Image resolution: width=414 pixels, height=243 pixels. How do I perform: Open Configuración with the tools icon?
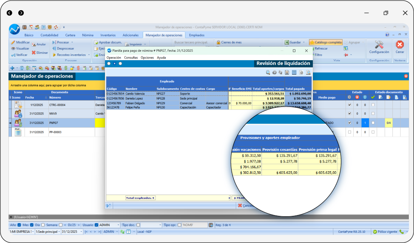pos(379,47)
